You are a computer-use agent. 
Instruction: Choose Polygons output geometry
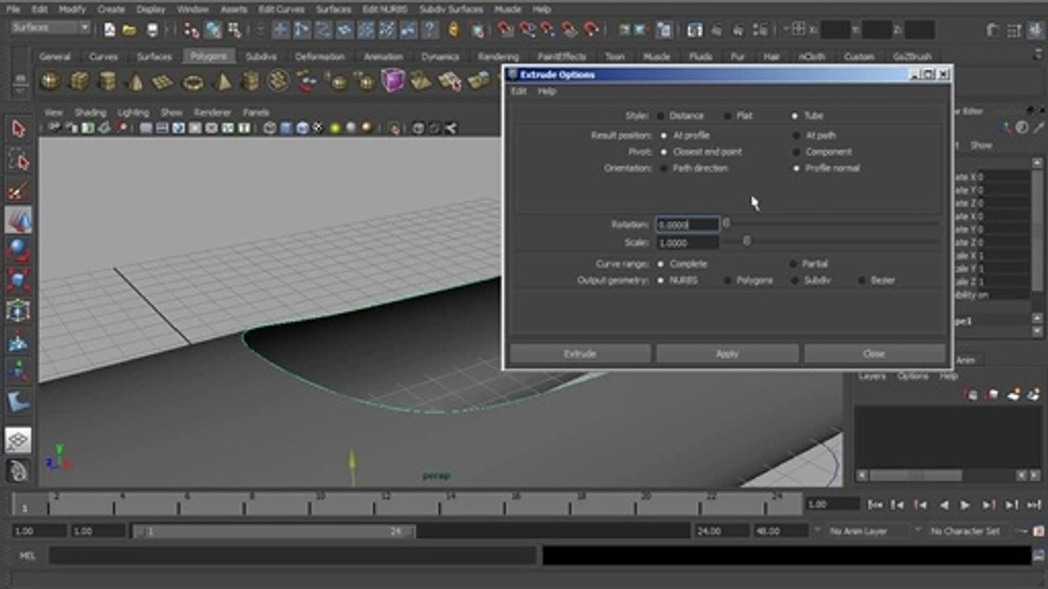[729, 281]
